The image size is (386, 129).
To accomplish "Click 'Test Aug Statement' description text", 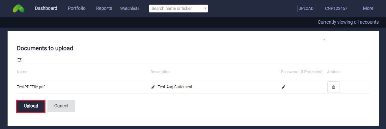I will 175,87.
